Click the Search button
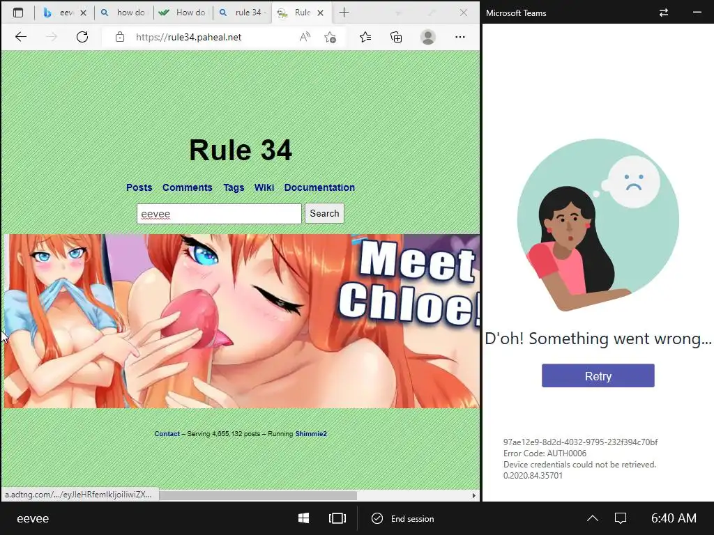 pos(324,213)
